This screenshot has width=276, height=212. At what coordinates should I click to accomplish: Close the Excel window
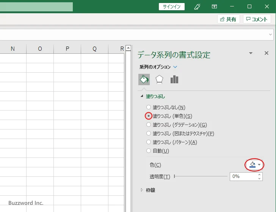pos(267,7)
